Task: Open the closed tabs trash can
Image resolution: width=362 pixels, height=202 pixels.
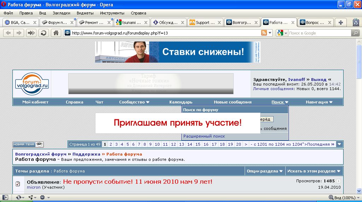Action: click(x=356, y=22)
